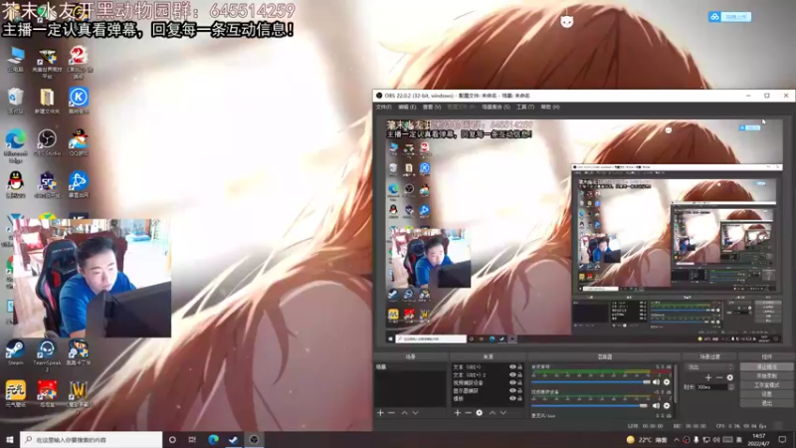Open the OBS Help menu

pos(550,108)
